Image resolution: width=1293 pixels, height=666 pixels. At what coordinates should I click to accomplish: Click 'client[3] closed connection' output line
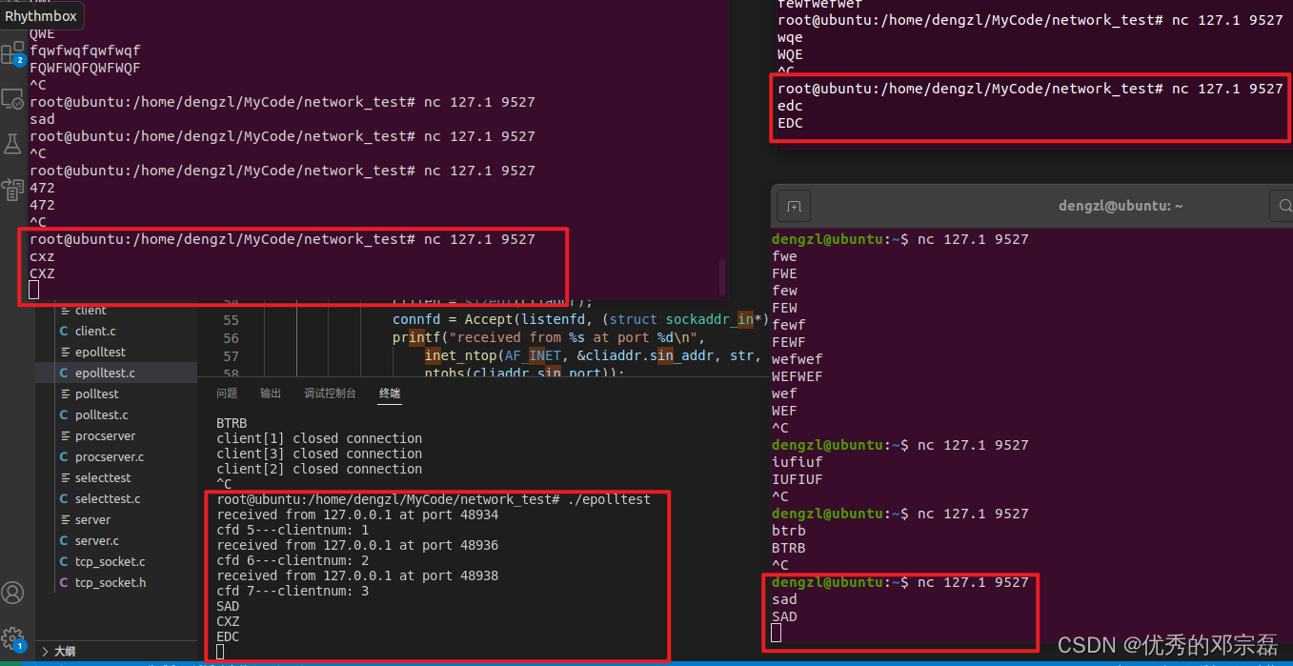pyautogui.click(x=319, y=454)
